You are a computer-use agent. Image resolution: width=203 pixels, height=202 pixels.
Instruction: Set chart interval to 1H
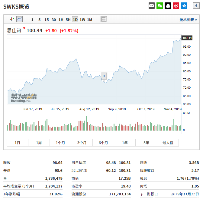click(61, 20)
